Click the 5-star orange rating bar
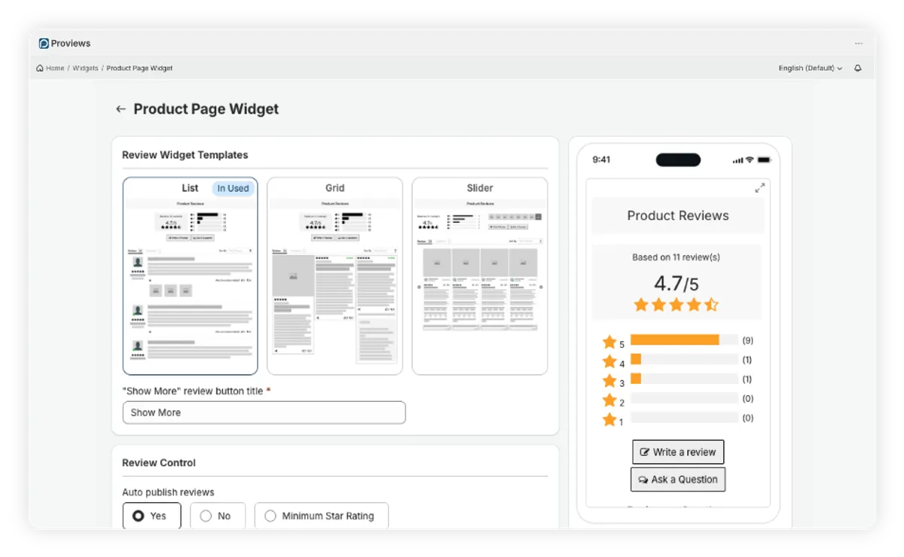Image resolution: width=904 pixels, height=557 pixels. tap(674, 340)
